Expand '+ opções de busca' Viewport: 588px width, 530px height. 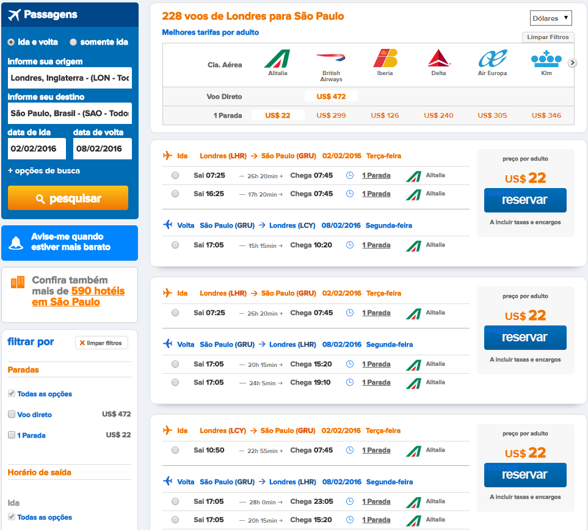click(44, 171)
